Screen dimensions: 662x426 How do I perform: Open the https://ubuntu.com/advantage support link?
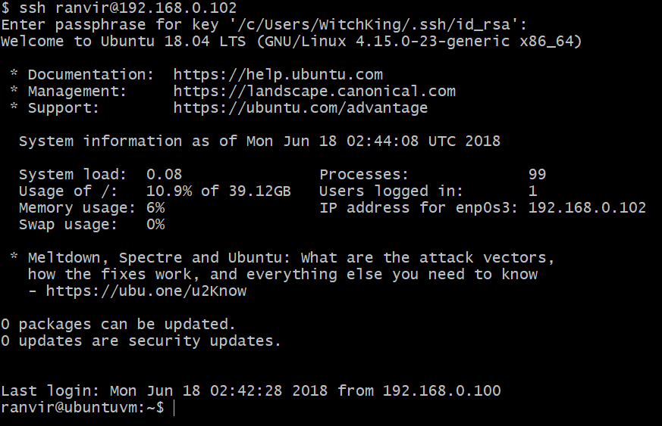(x=300, y=108)
